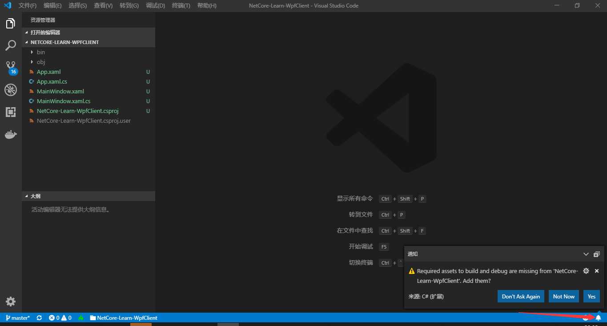The height and width of the screenshot is (326, 607).
Task: Click the master* git branch indicator
Action: point(18,318)
